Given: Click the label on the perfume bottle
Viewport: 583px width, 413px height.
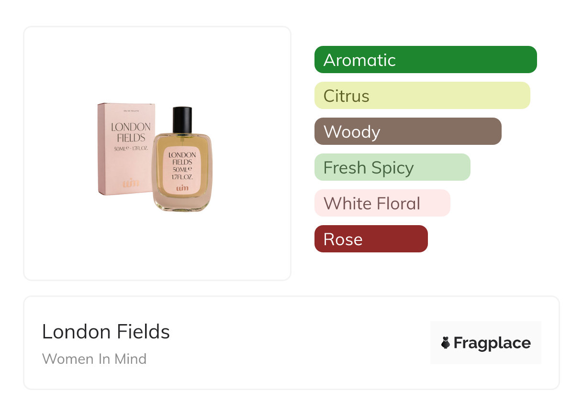Looking at the screenshot, I should pos(182,170).
